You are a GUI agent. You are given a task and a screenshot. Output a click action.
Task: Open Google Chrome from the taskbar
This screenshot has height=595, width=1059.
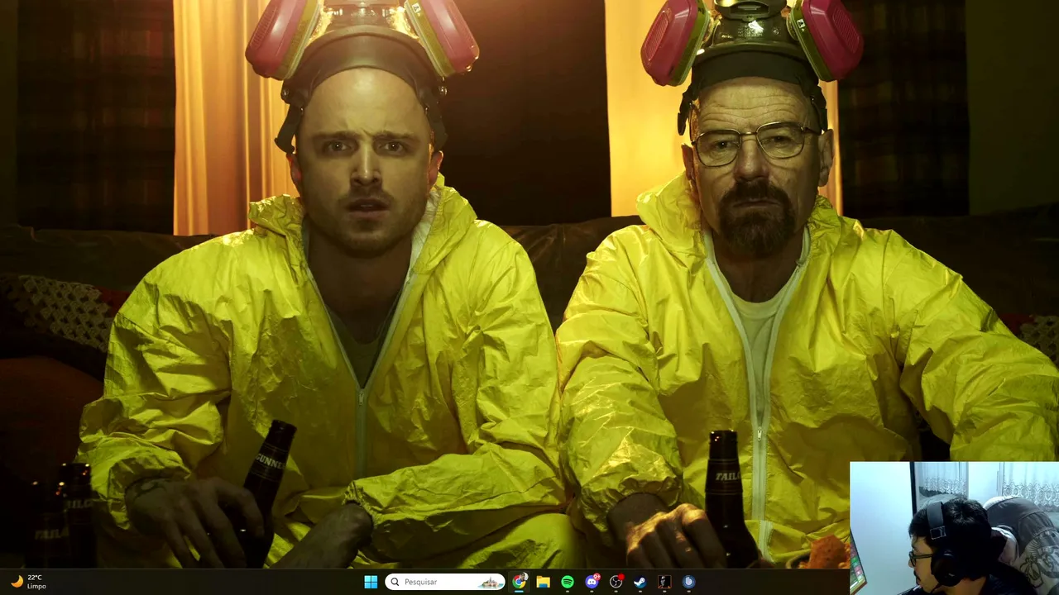tap(519, 582)
